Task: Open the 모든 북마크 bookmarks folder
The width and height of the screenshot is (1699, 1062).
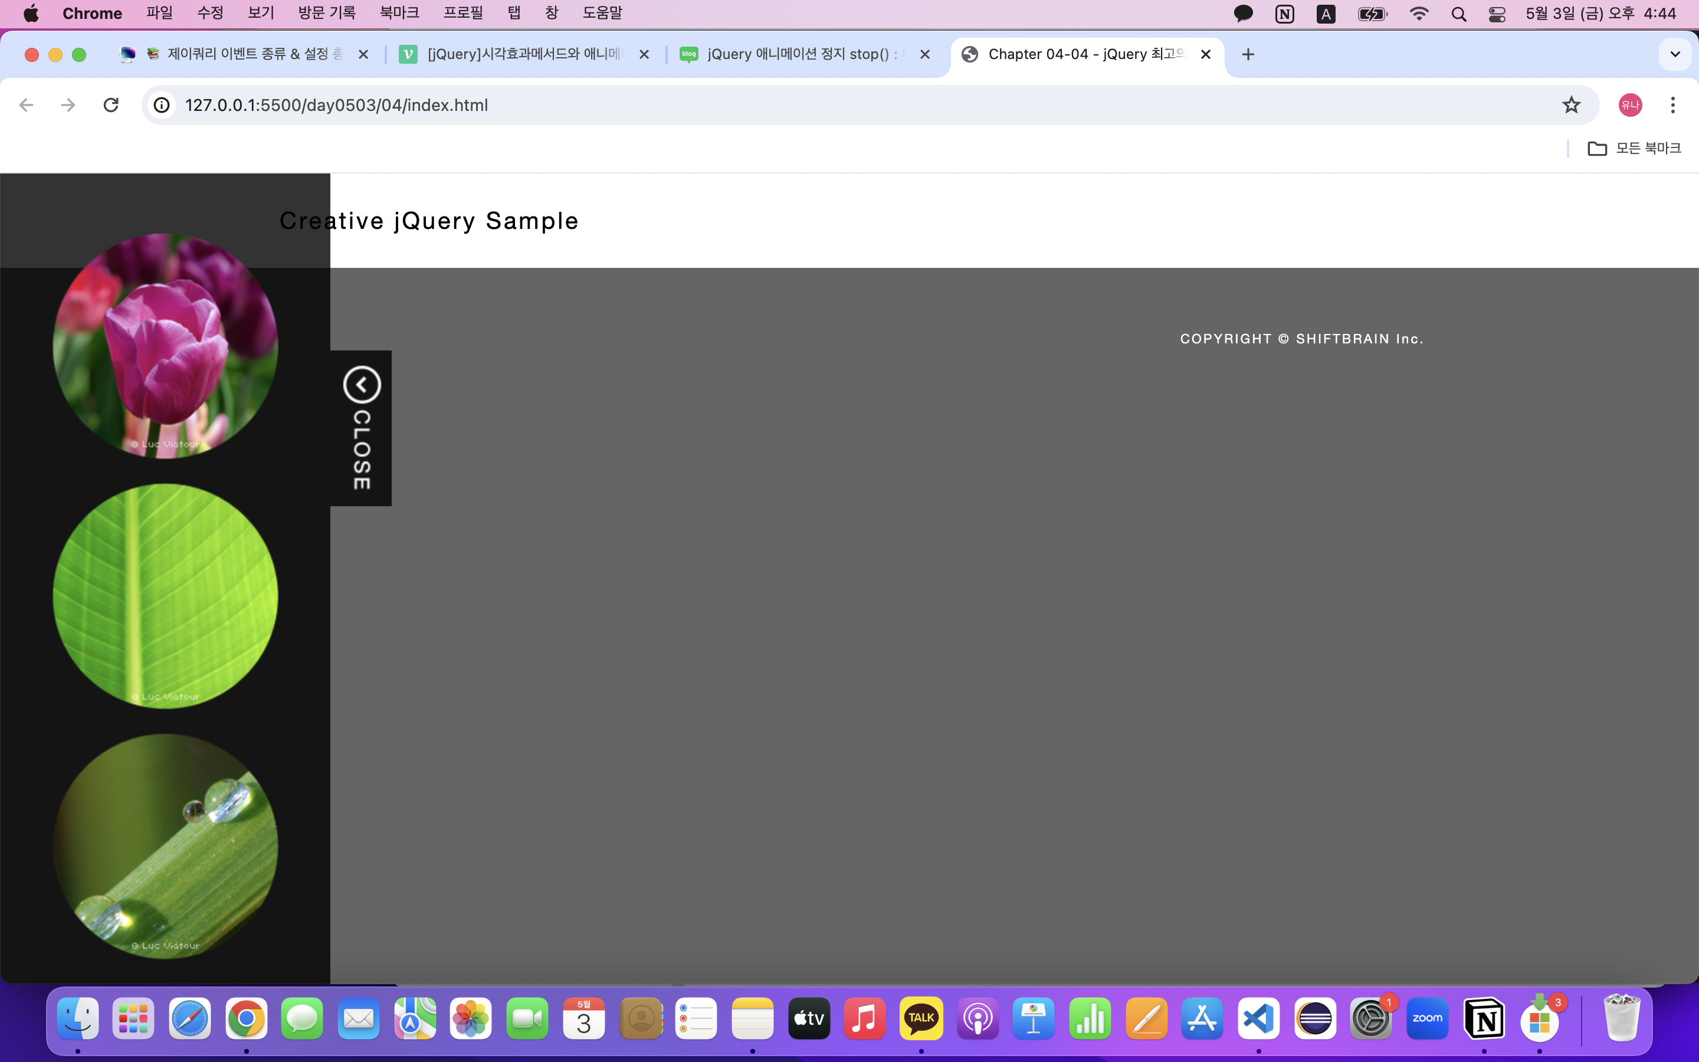Action: [1635, 148]
